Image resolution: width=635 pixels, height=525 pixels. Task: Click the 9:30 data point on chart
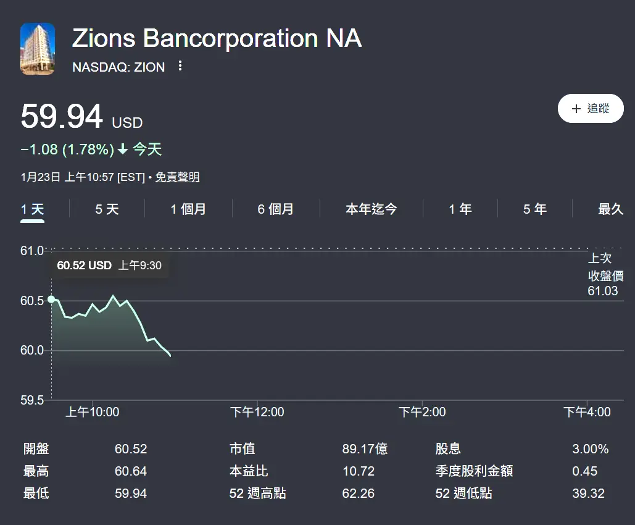coord(51,300)
